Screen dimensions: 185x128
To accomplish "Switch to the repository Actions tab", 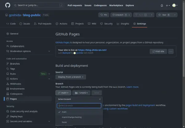I will point(61,24).
